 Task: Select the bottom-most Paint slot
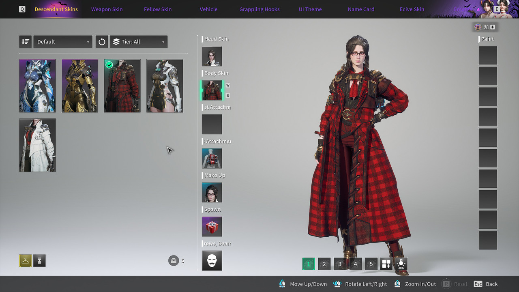click(x=488, y=240)
